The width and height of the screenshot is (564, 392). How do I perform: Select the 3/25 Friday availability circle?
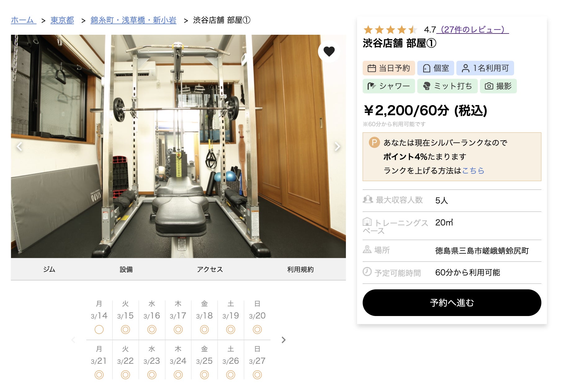204,375
